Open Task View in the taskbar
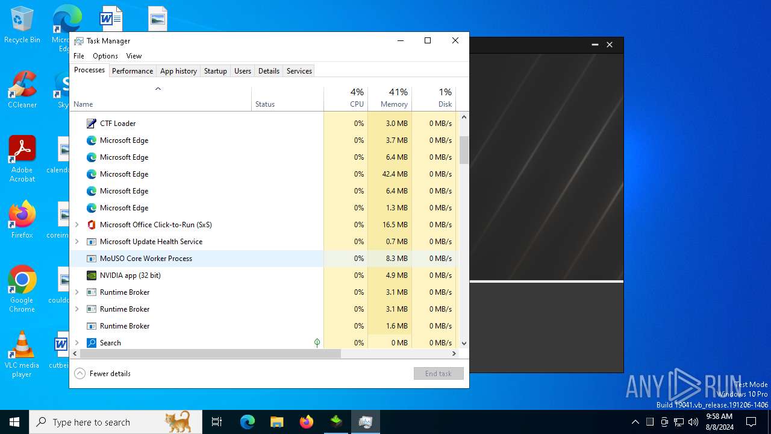 pyautogui.click(x=217, y=422)
